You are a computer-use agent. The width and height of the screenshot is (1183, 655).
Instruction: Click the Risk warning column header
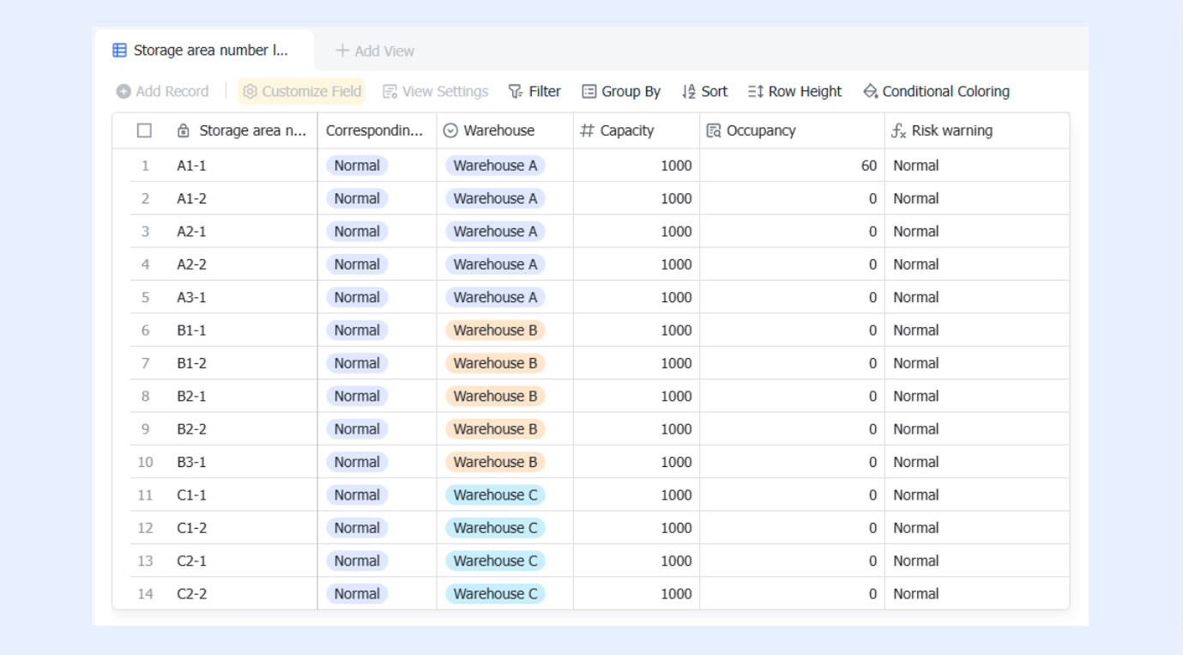pos(977,130)
